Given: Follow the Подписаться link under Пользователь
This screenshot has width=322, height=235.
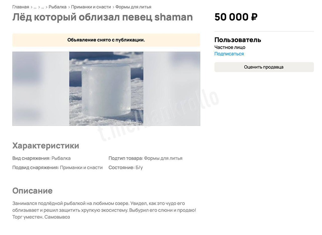Looking at the screenshot, I should pyautogui.click(x=229, y=53).
